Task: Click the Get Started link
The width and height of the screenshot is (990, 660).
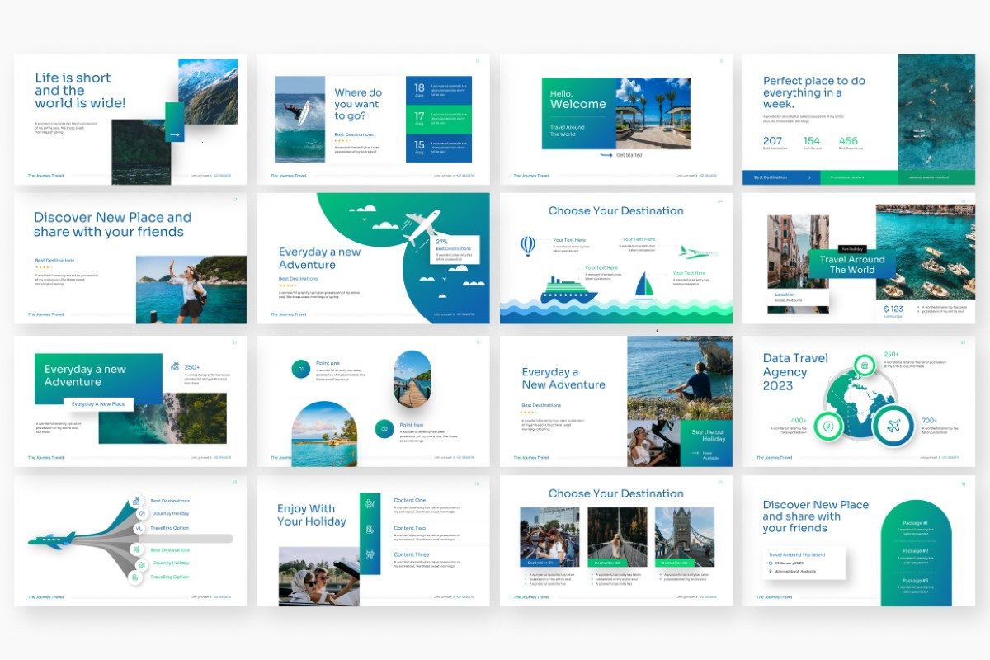Action: pyautogui.click(x=629, y=155)
